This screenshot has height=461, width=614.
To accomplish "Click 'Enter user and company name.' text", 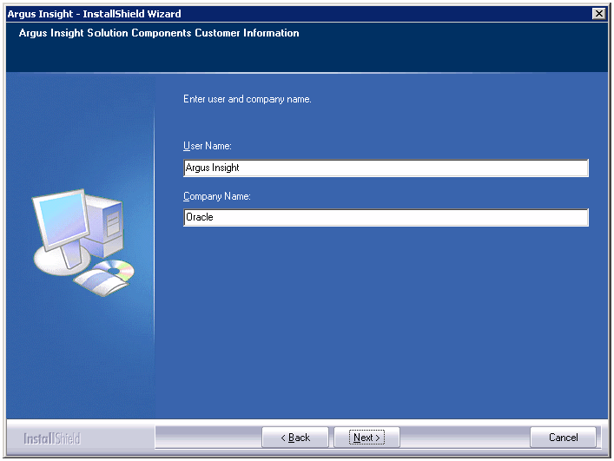I will [x=248, y=99].
